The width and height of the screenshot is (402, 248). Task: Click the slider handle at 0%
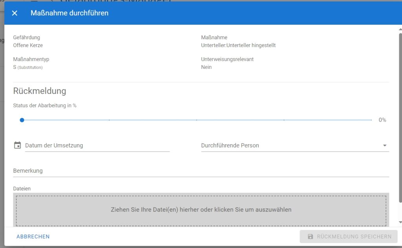(22, 120)
